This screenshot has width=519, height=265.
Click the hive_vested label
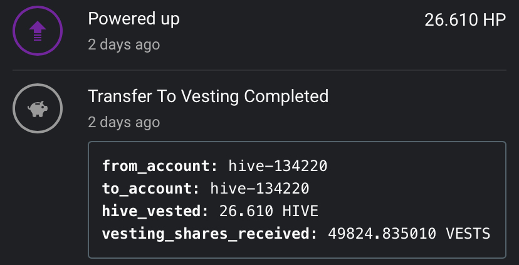point(155,211)
